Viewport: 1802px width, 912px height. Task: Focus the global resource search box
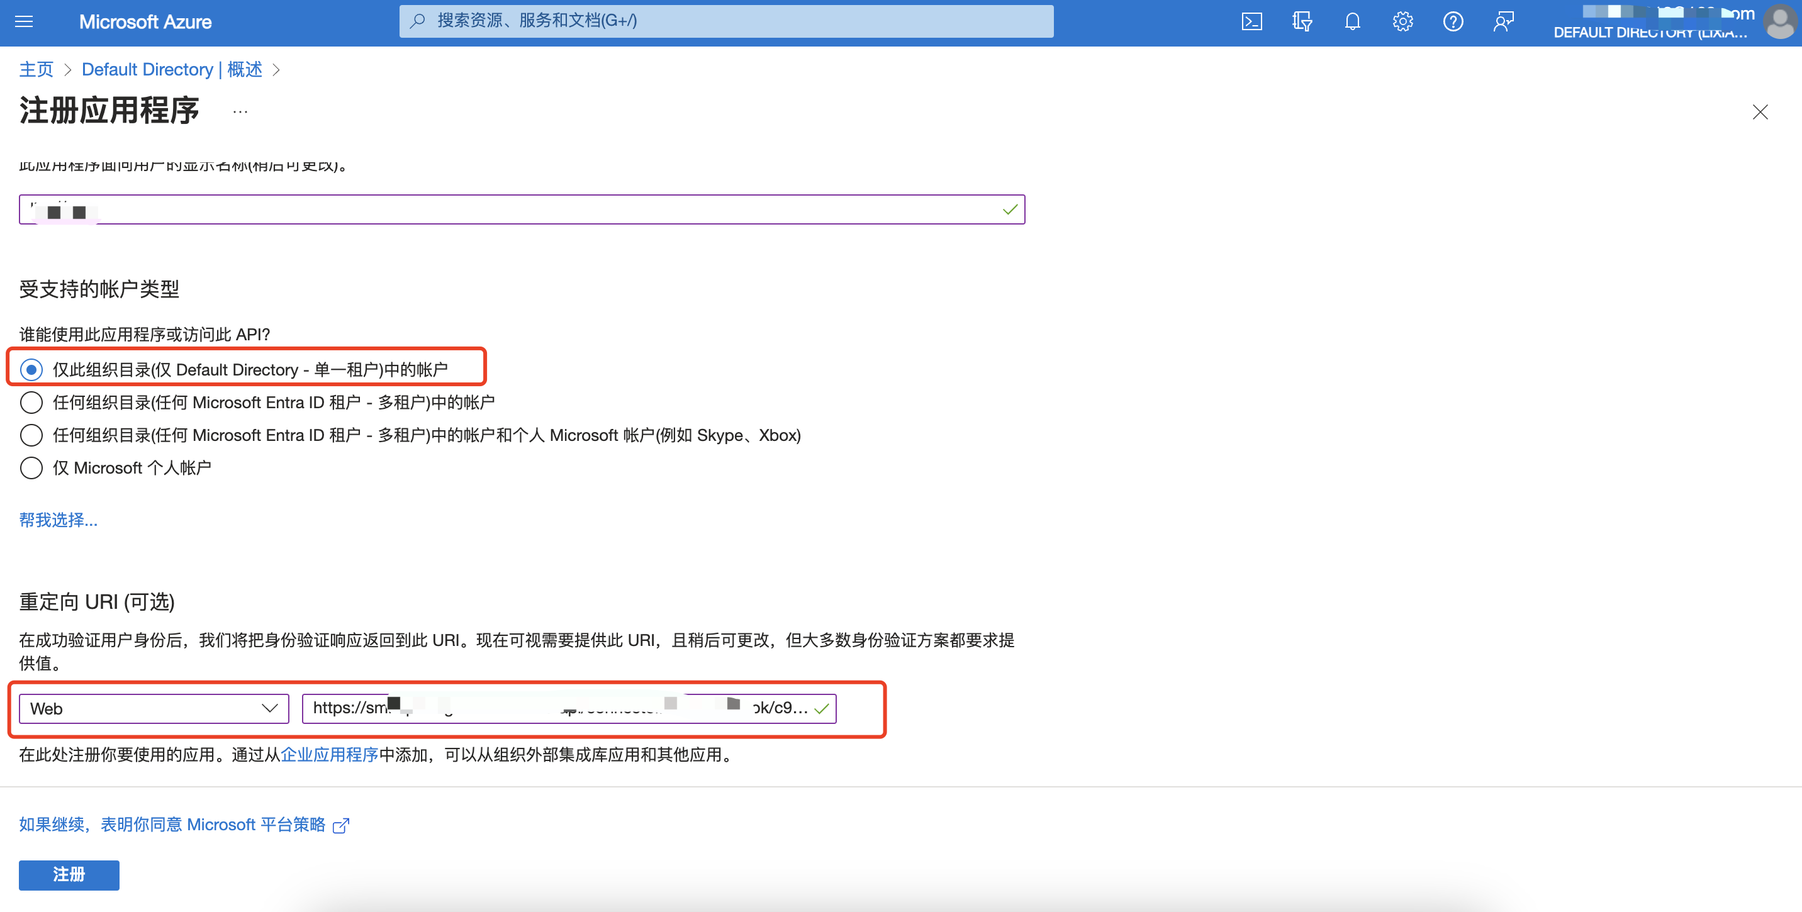pyautogui.click(x=726, y=21)
